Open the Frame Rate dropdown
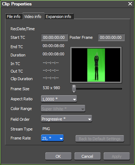The height and width of the screenshot is (165, 135). (52, 138)
